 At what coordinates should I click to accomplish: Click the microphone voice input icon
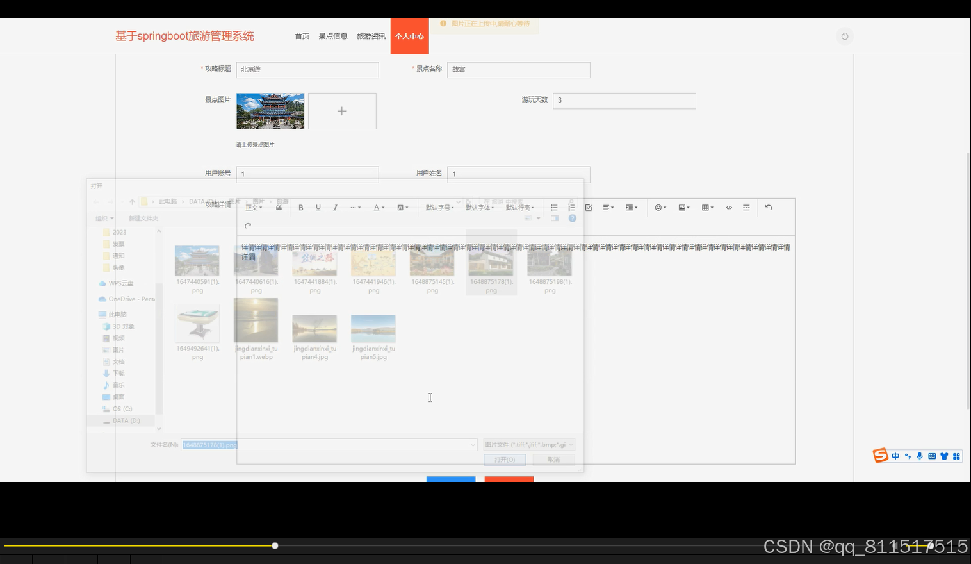[x=920, y=456]
